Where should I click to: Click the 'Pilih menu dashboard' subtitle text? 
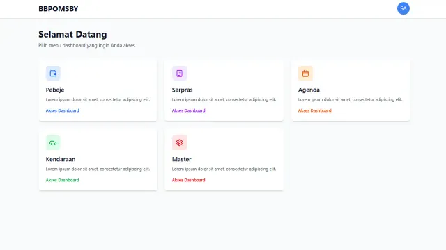coord(86,45)
